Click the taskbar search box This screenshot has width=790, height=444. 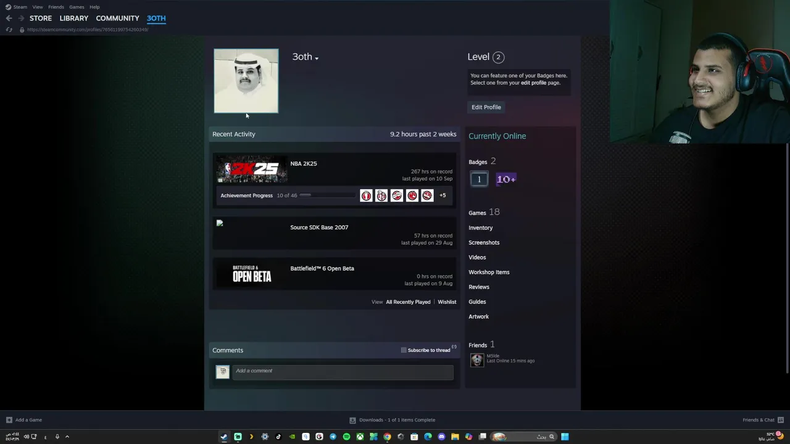pos(525,437)
